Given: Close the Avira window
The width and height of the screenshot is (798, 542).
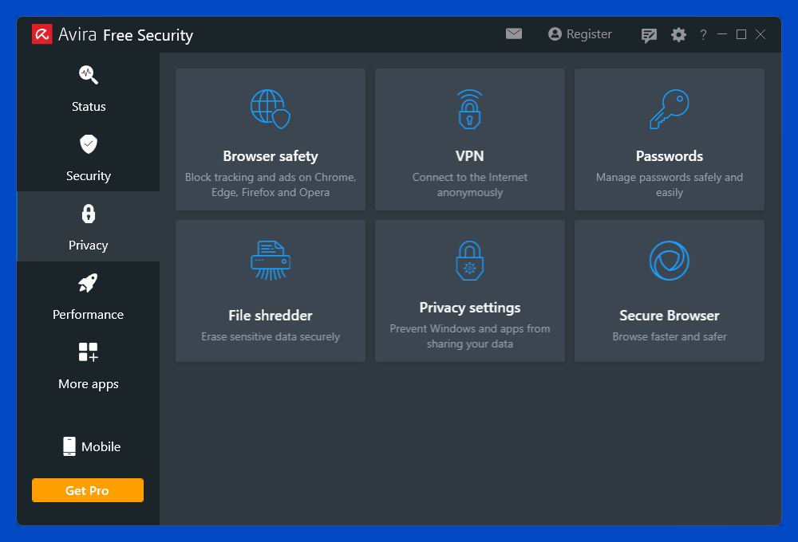Looking at the screenshot, I should [760, 34].
